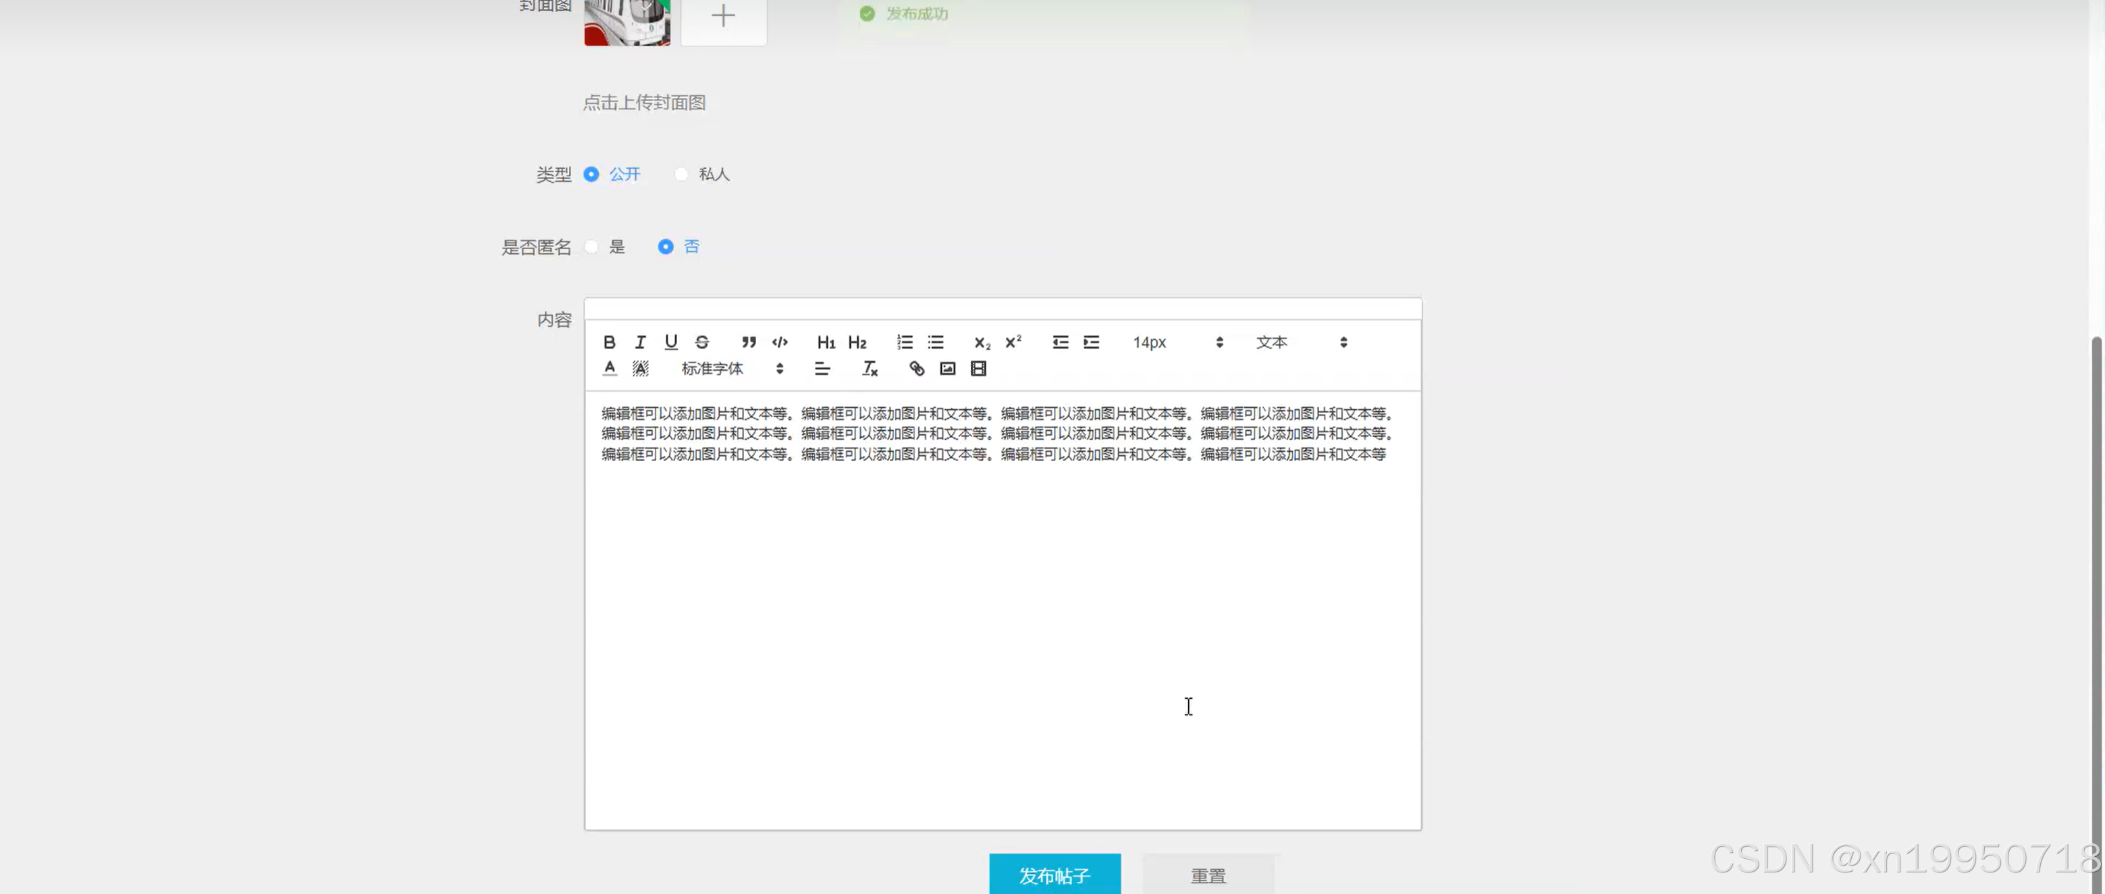Image resolution: width=2105 pixels, height=894 pixels.
Task: Insert a hyperlink
Action: click(x=916, y=369)
